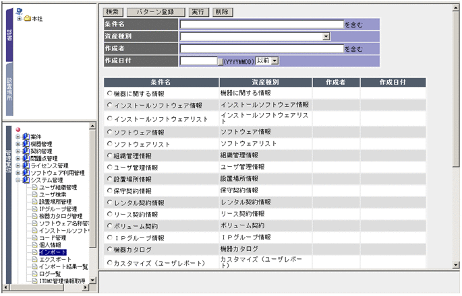Switch to the 部署 vertical tab
Viewport: 462px width, 296px height.
click(9, 35)
